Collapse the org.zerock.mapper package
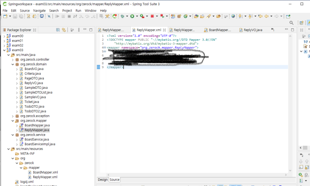The height and width of the screenshot is (186, 310). 13,121
